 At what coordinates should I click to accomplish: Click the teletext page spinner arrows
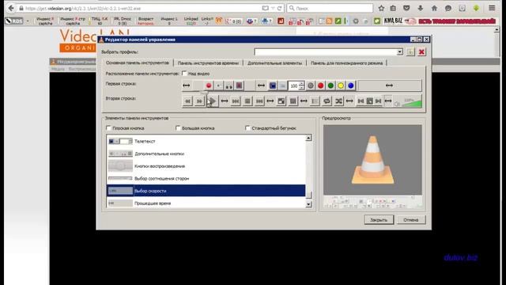[301, 86]
